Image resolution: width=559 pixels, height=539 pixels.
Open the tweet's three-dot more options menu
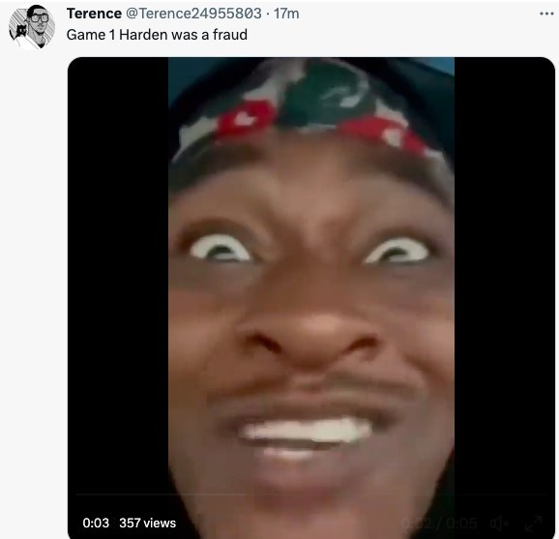click(546, 14)
